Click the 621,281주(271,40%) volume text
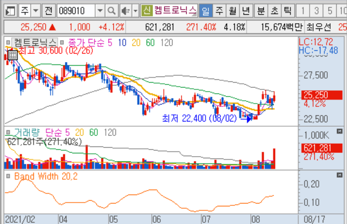Image resolution: width=347 pixels, height=224 pixels. tap(44, 141)
